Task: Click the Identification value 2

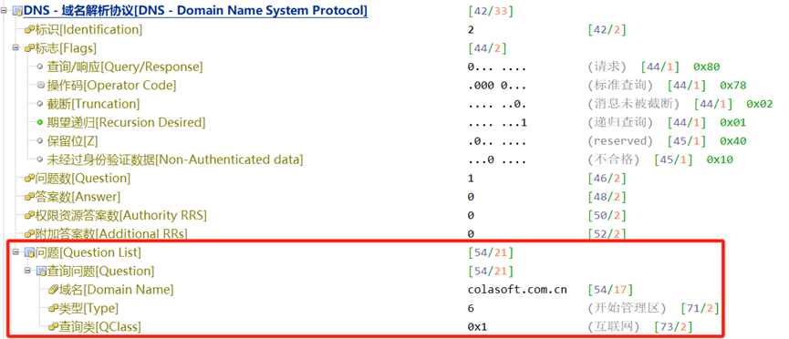Action: [471, 30]
